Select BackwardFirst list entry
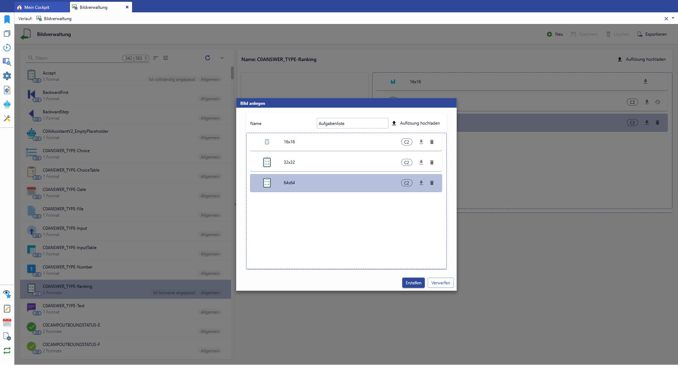 tap(125, 95)
